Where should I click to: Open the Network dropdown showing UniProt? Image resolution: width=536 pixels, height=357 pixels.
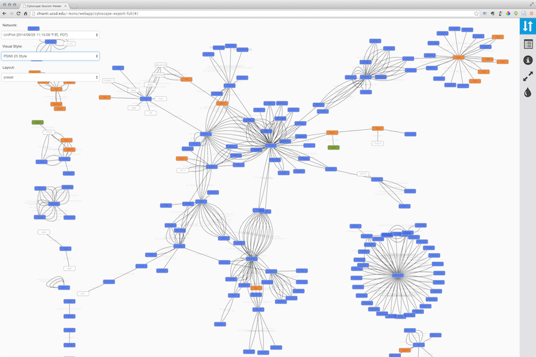(50, 35)
